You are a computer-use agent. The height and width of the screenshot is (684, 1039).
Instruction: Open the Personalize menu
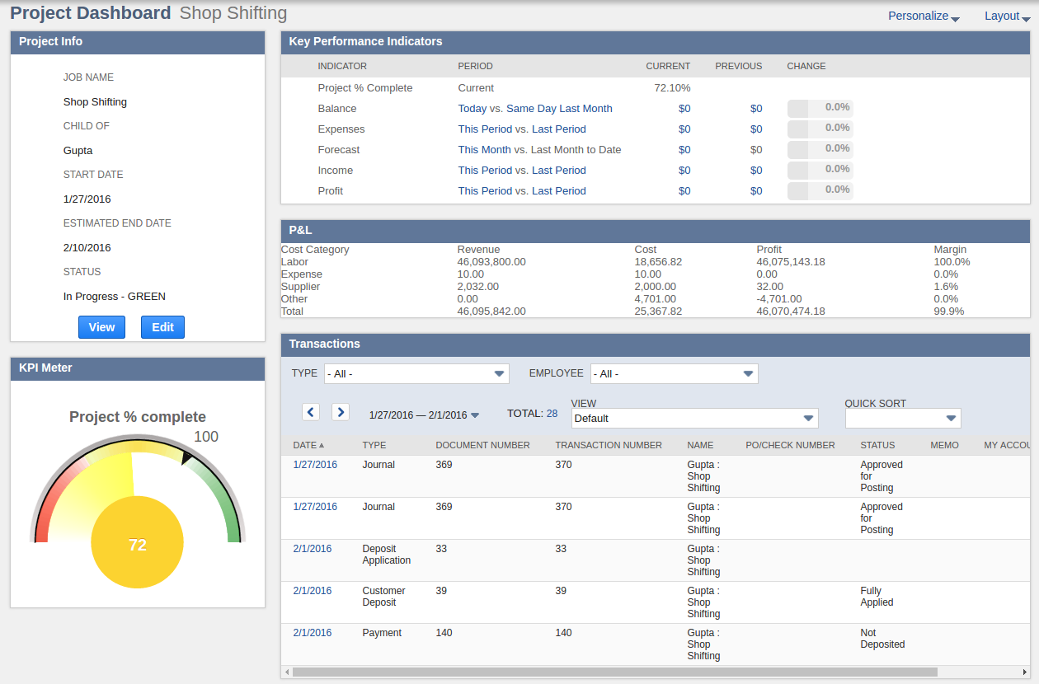tap(923, 15)
